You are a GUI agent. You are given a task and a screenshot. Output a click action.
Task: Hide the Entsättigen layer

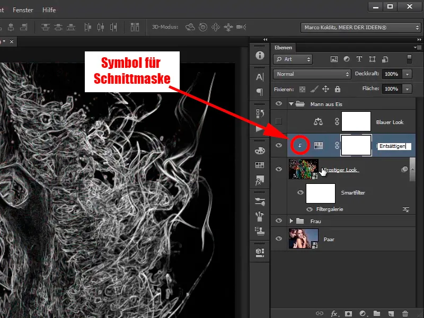click(279, 145)
